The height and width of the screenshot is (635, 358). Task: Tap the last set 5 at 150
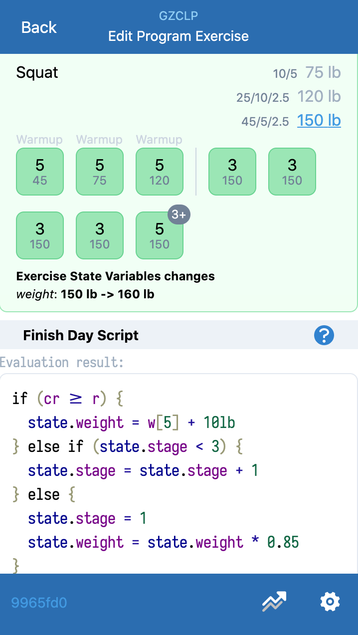(x=160, y=235)
